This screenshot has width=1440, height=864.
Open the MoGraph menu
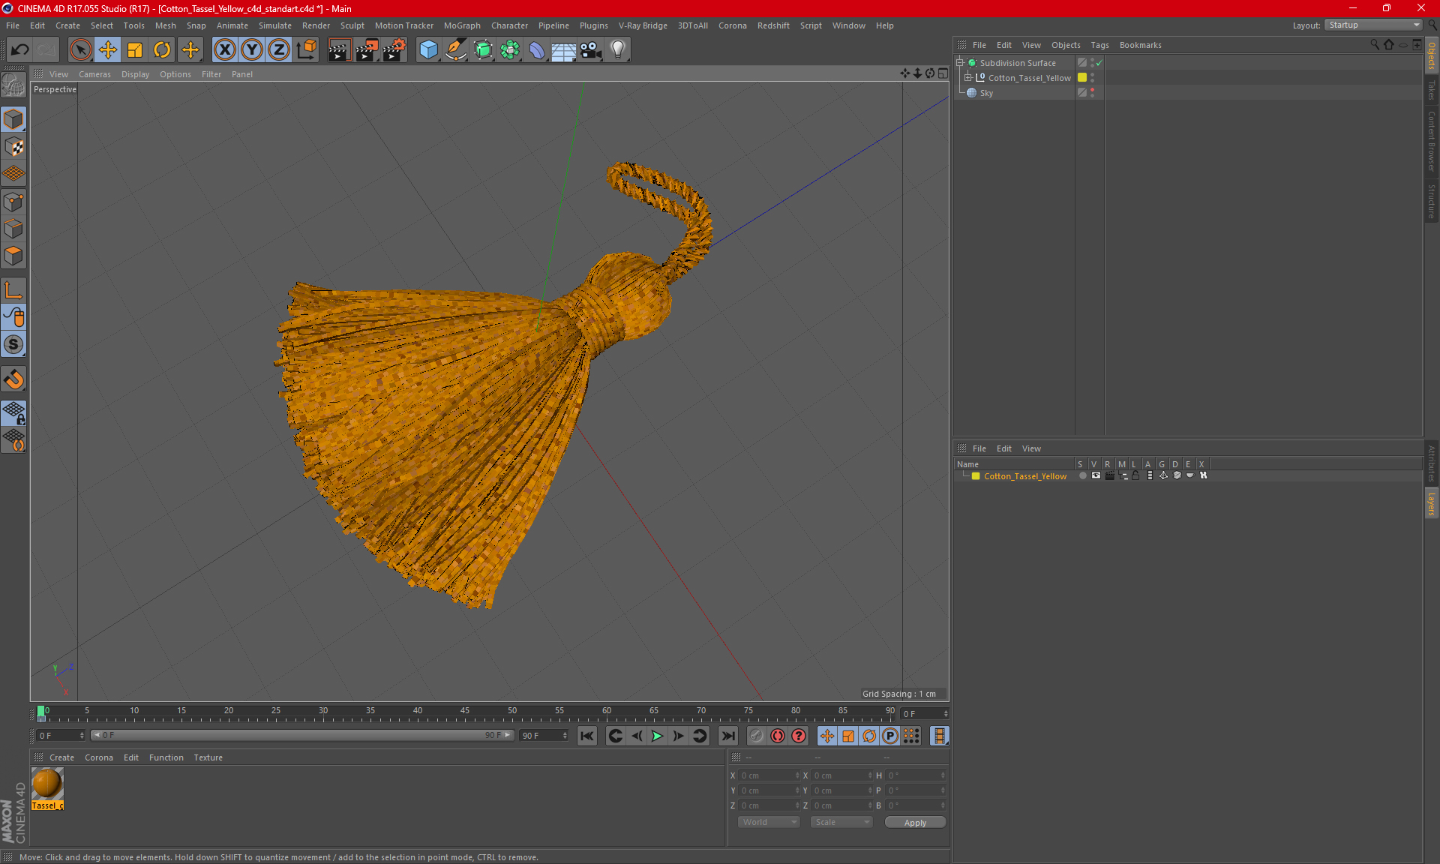(462, 25)
